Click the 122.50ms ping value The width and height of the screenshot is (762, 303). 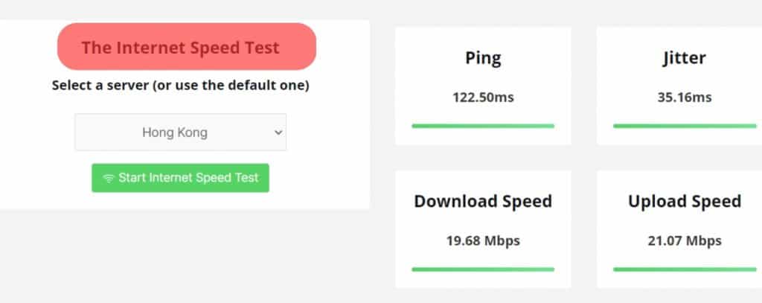click(x=483, y=98)
